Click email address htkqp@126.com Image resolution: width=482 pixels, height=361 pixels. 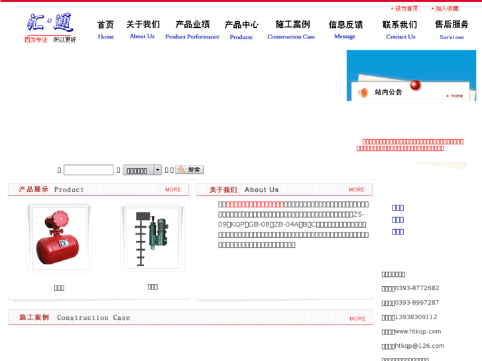coord(420,346)
